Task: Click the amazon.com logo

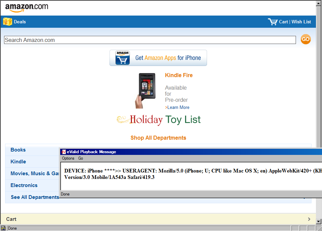Action: (27, 8)
